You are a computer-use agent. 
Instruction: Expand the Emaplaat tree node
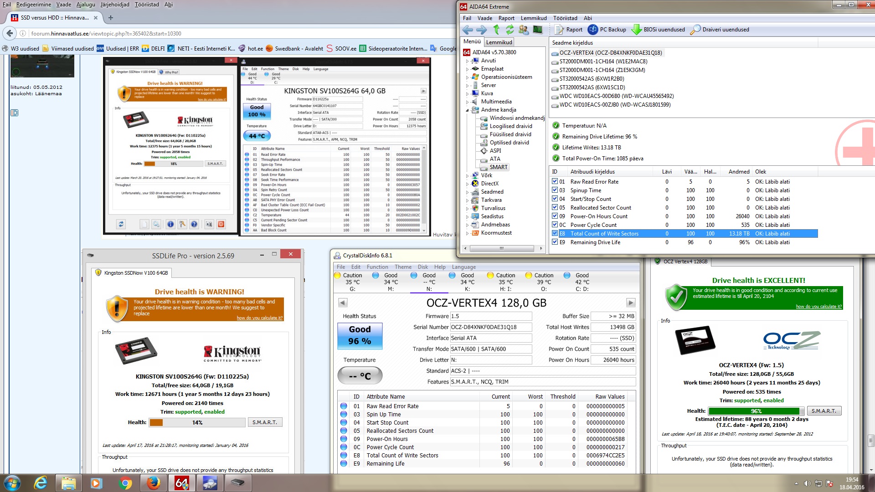(467, 69)
